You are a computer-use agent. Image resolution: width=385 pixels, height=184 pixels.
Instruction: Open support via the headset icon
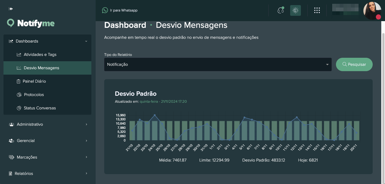coord(281,10)
